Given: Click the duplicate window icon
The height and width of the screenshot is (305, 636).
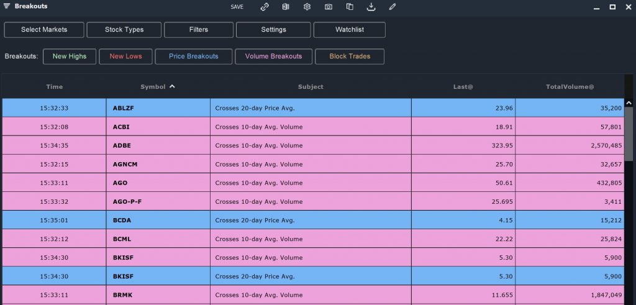Looking at the screenshot, I should tap(350, 7).
